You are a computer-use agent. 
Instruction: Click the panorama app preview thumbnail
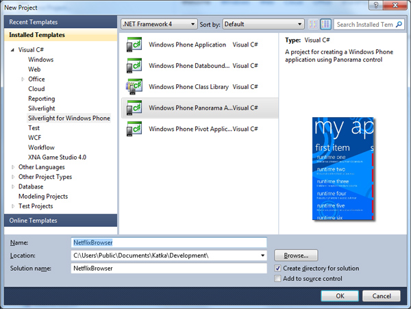[x=343, y=169]
